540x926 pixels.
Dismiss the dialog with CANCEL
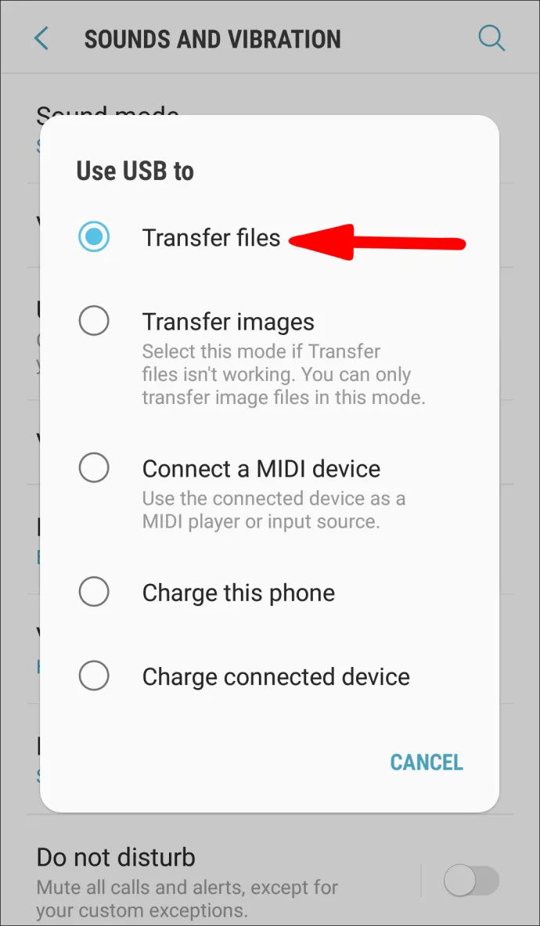pos(427,762)
